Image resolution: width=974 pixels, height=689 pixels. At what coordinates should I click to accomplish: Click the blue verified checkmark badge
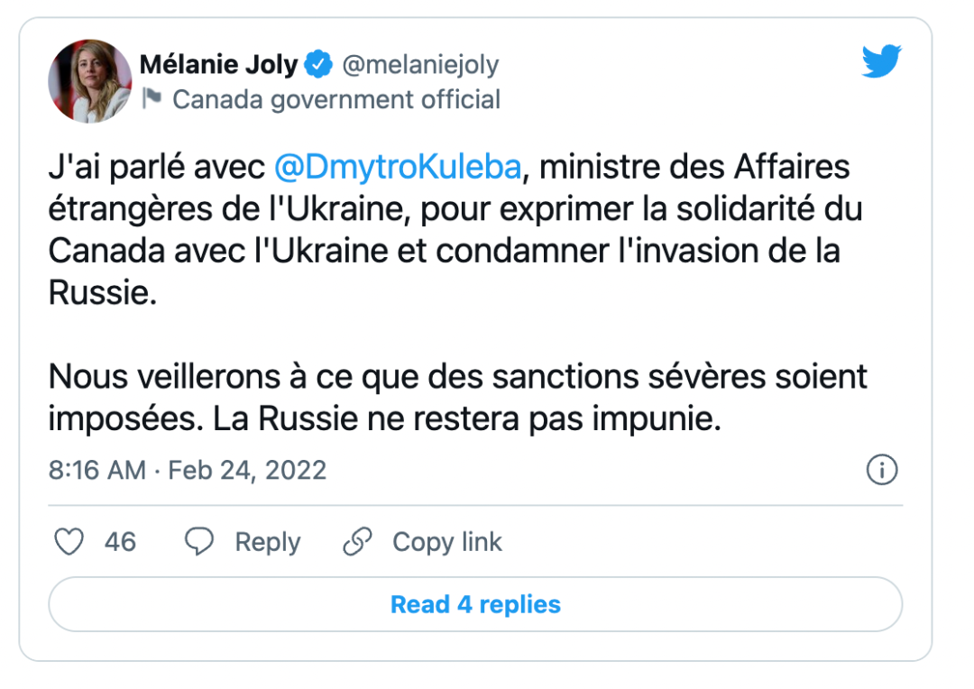pos(318,64)
